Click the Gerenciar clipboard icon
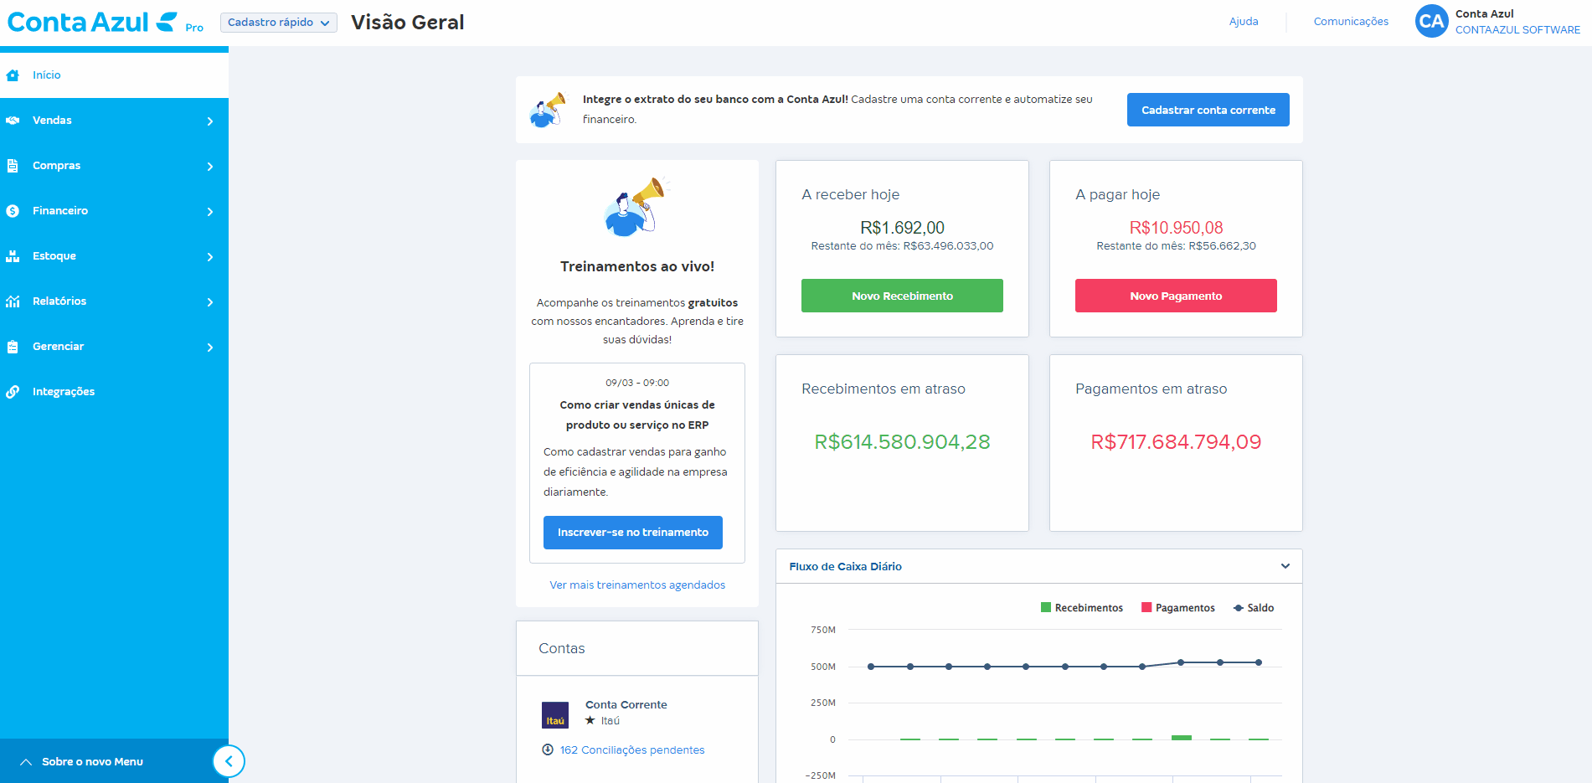 pyautogui.click(x=13, y=347)
